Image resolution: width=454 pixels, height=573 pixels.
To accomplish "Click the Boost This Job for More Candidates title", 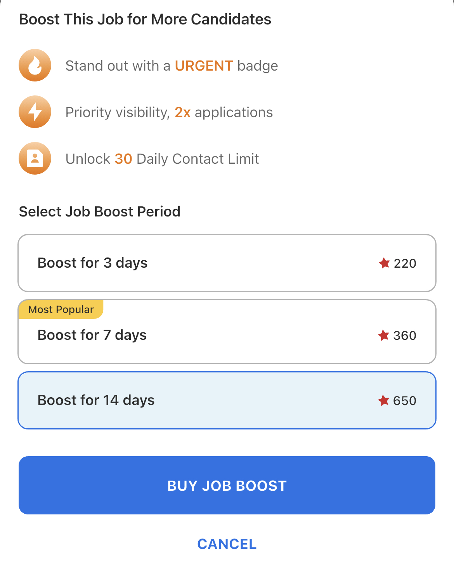I will [145, 19].
